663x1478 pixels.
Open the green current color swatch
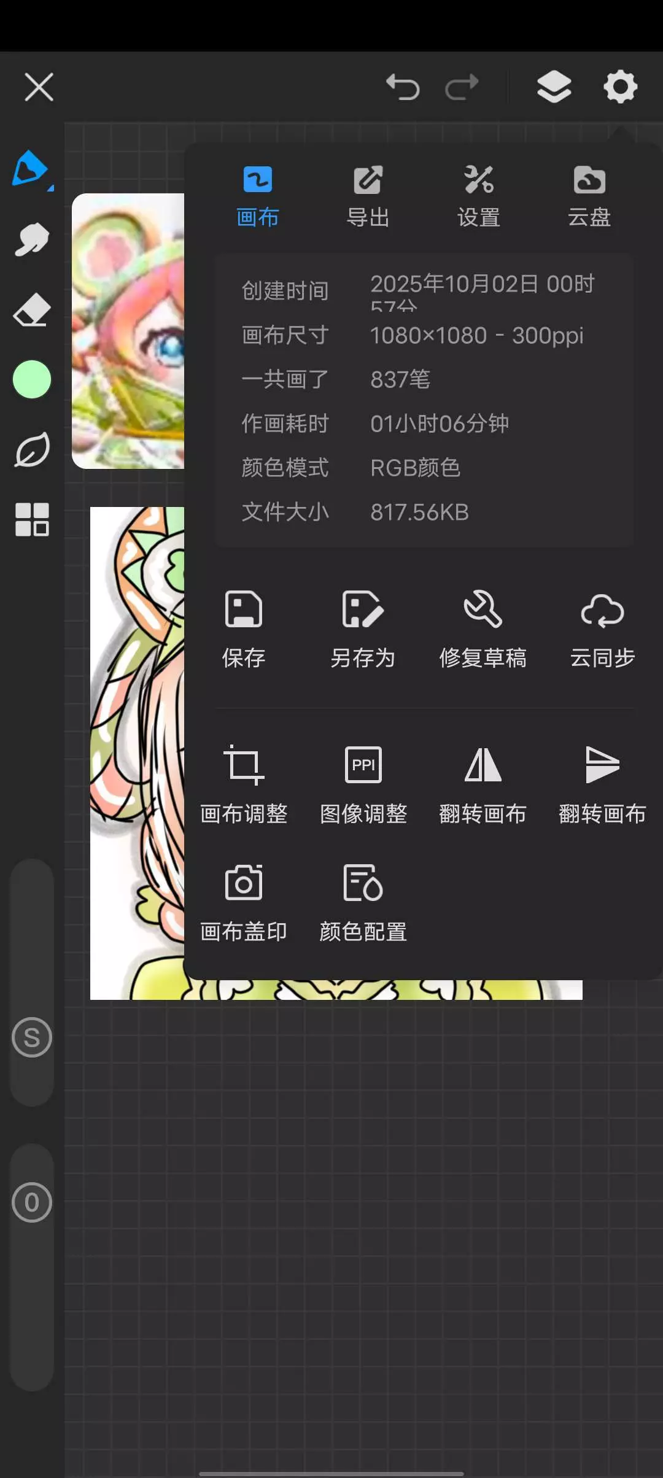click(x=31, y=379)
